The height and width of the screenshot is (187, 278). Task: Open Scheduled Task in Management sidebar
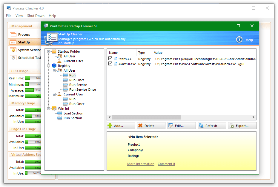tap(26, 58)
